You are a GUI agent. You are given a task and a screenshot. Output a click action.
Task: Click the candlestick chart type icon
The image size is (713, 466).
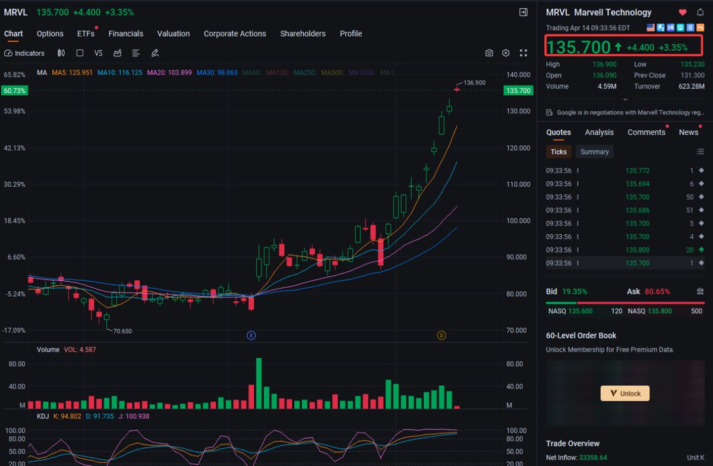(x=61, y=53)
